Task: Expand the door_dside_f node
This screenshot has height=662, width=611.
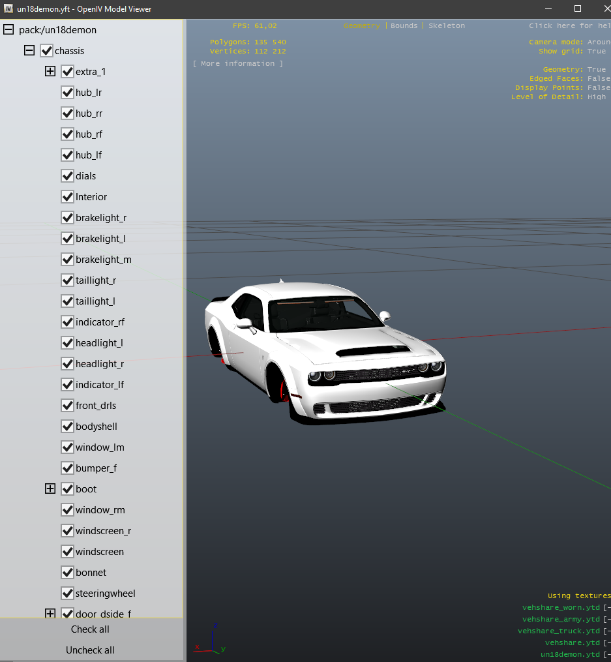Action: click(x=50, y=613)
